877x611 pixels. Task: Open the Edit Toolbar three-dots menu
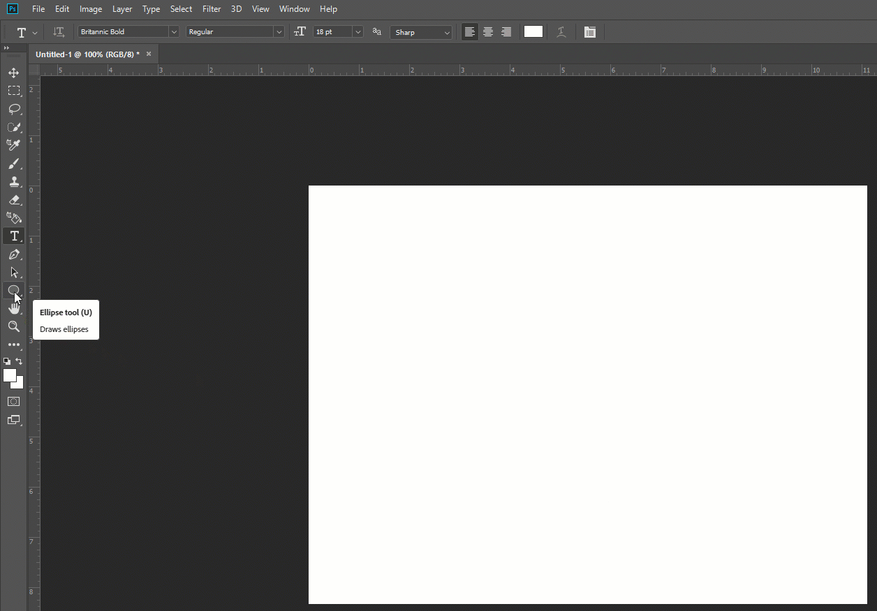click(x=14, y=345)
